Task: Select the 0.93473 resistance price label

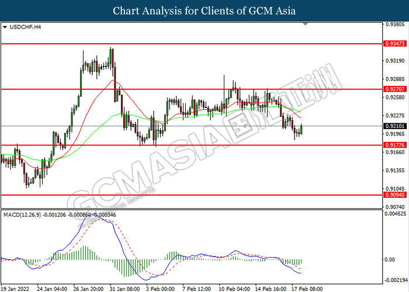Action: (x=395, y=44)
